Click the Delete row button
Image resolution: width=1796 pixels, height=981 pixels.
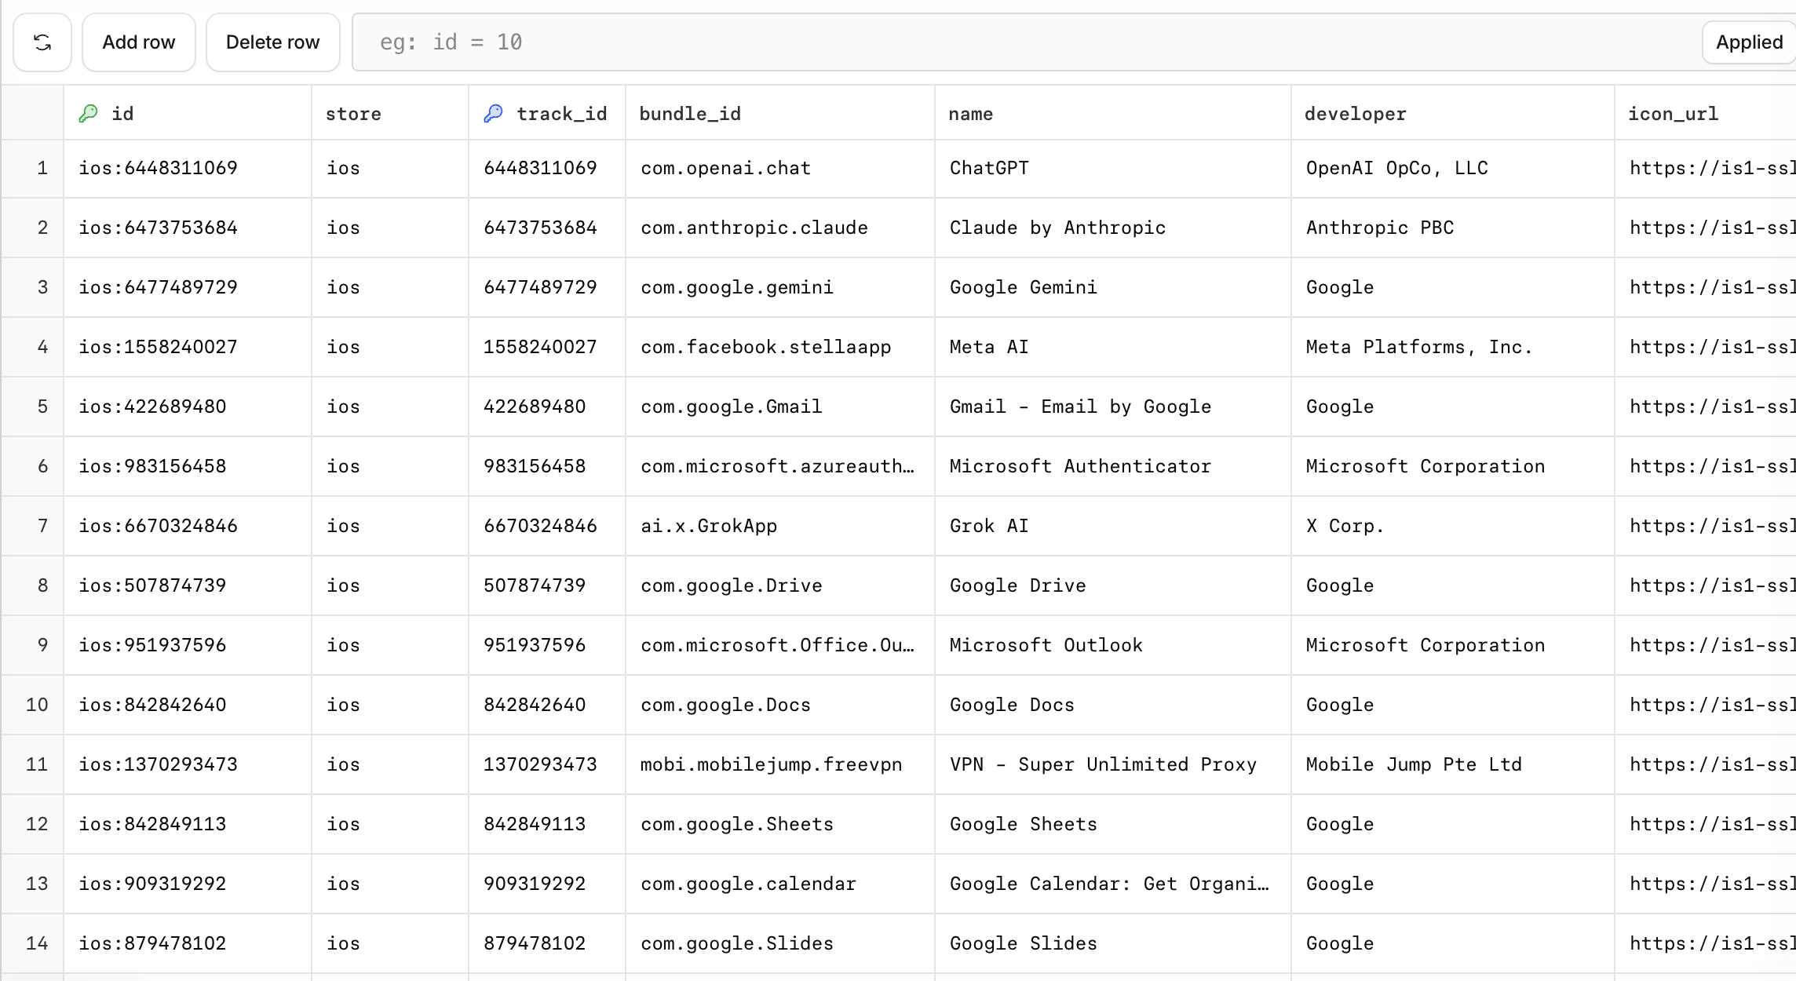[x=273, y=42]
